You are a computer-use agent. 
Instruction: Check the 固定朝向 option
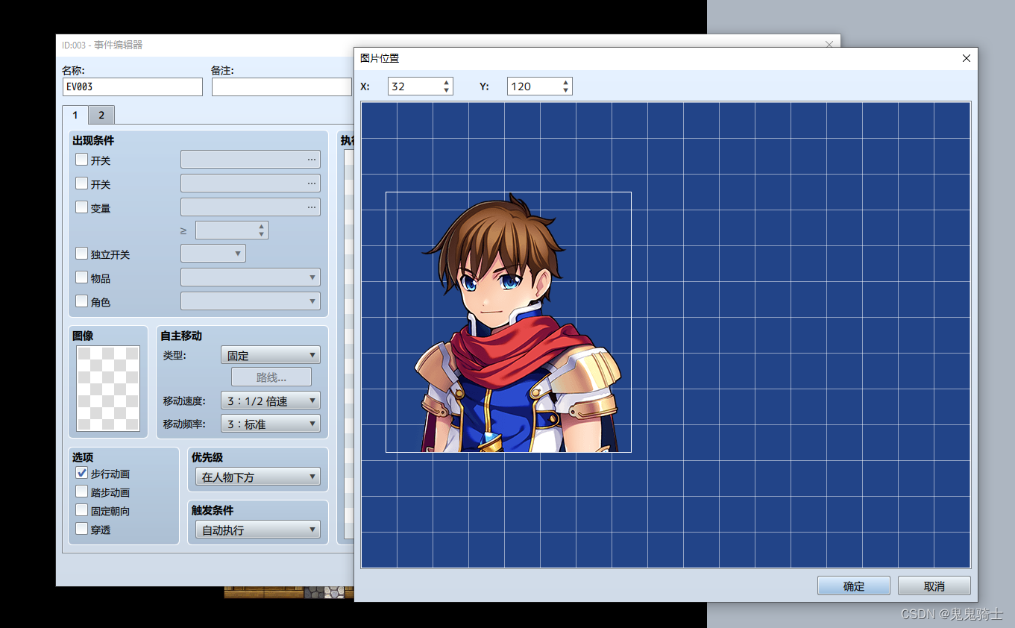[x=82, y=510]
